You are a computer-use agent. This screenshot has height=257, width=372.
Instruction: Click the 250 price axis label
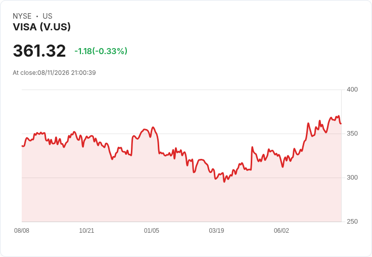(352, 222)
